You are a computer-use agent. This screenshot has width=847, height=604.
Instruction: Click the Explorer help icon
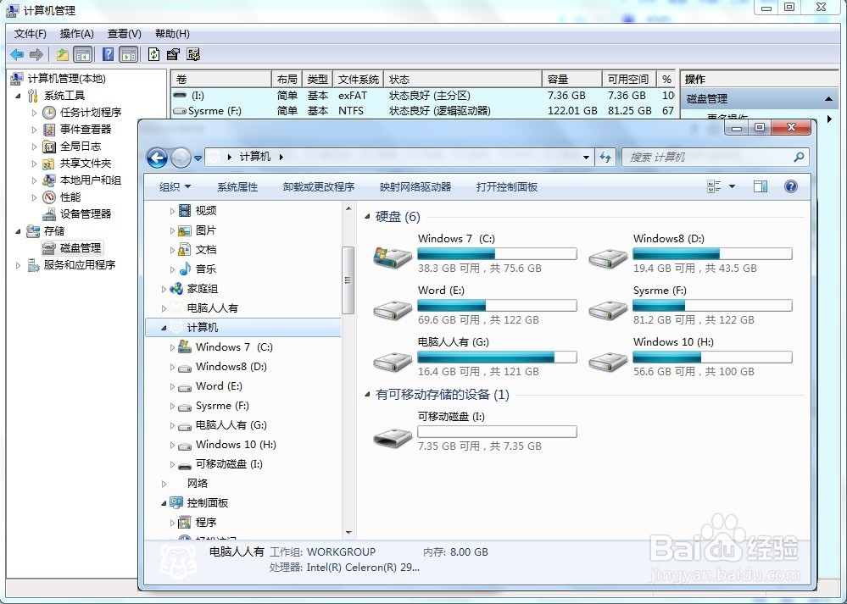791,186
